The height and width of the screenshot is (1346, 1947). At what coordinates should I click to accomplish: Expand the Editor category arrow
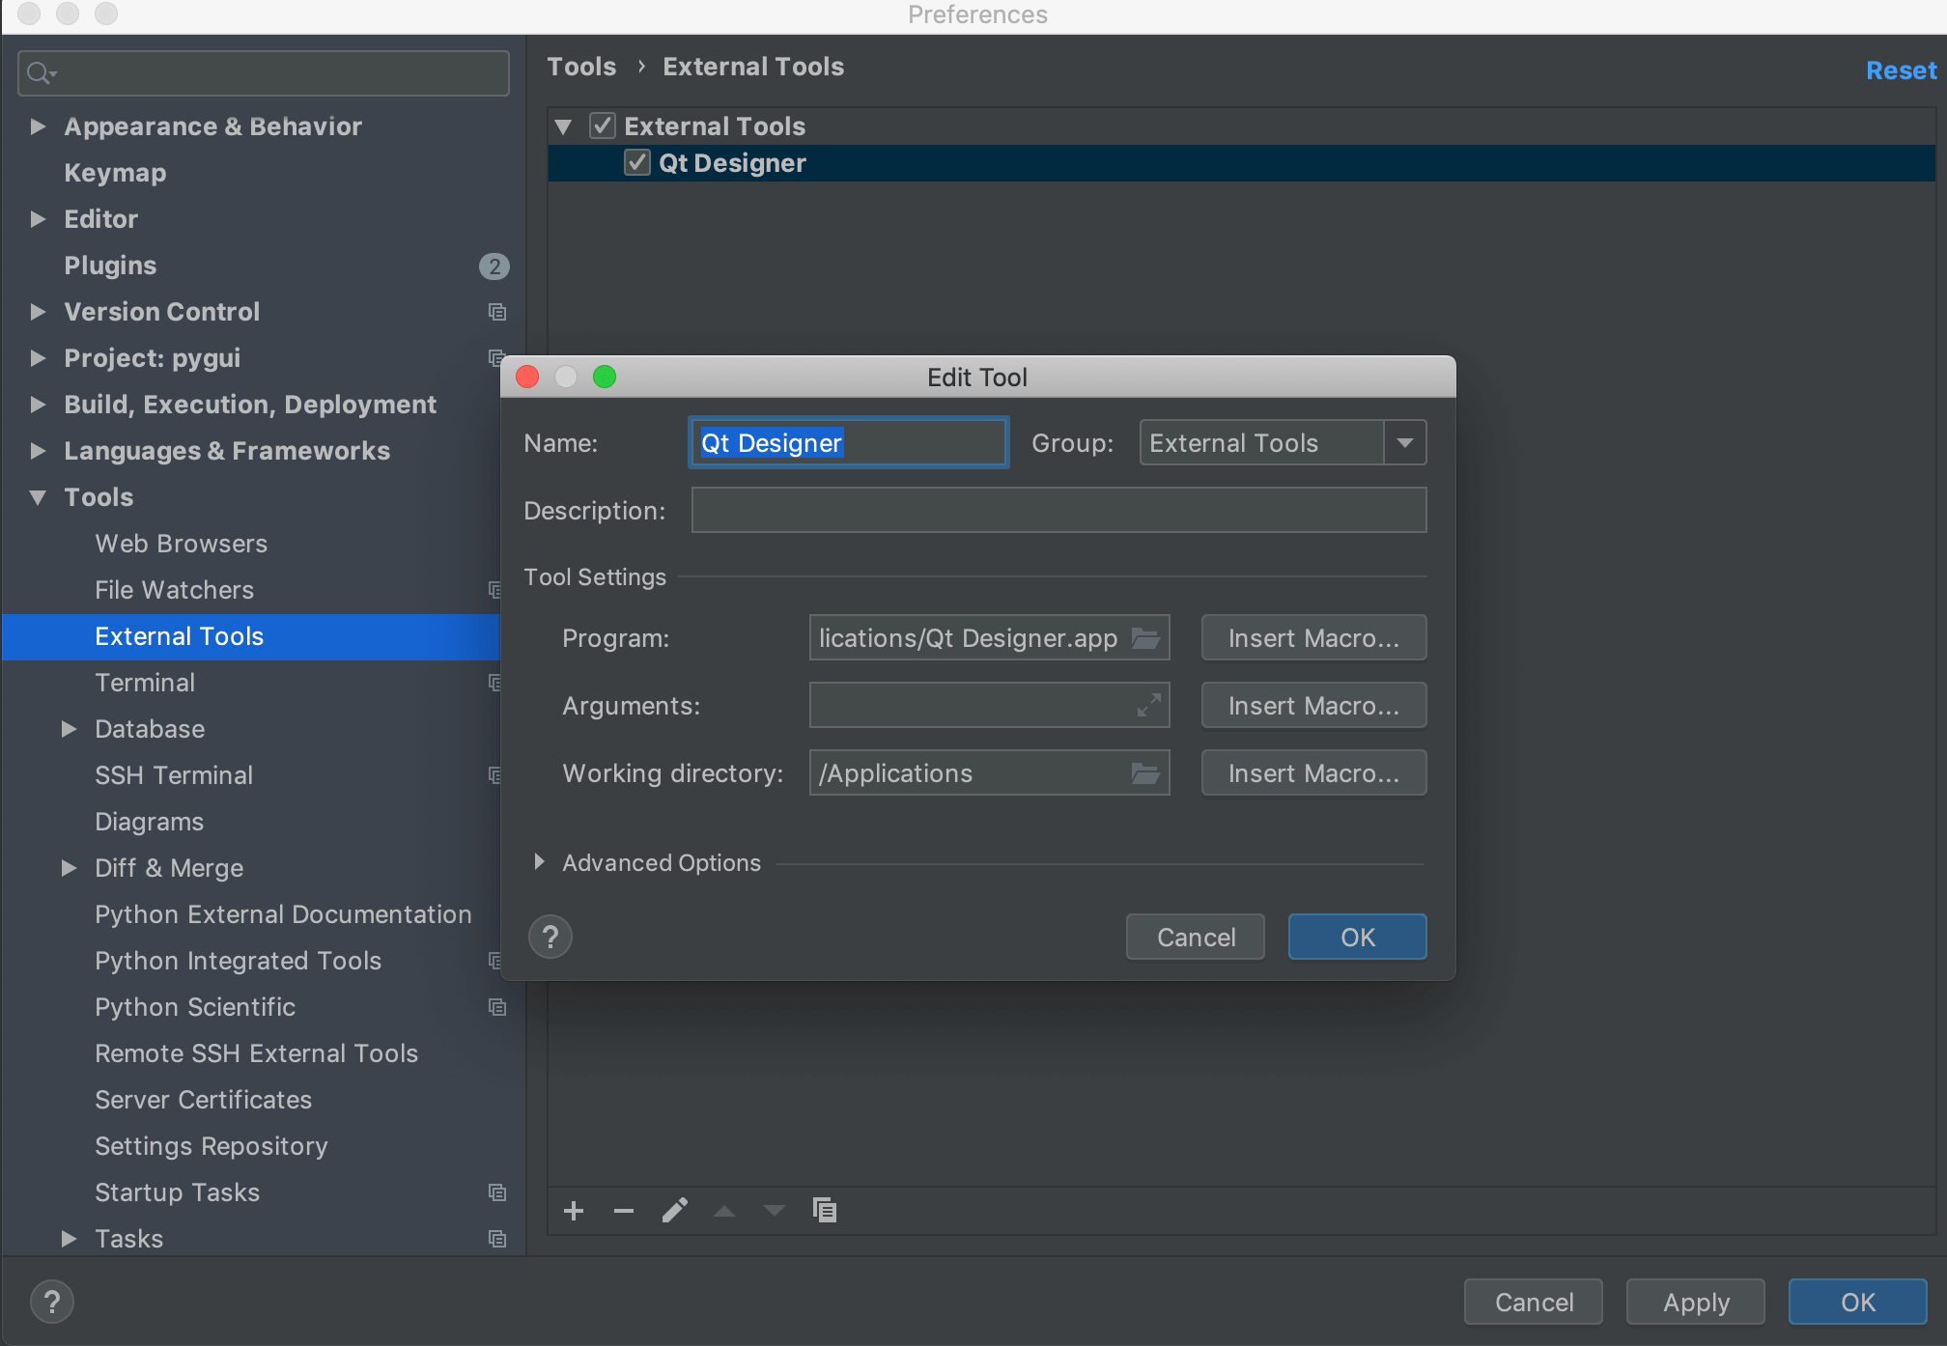point(39,219)
